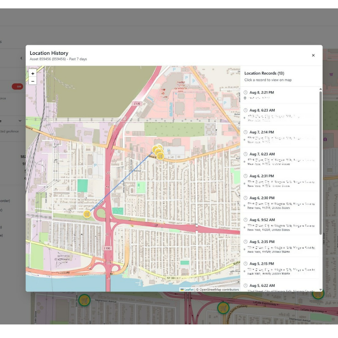Click the green cart marker near 56th Street

[x=84, y=300]
